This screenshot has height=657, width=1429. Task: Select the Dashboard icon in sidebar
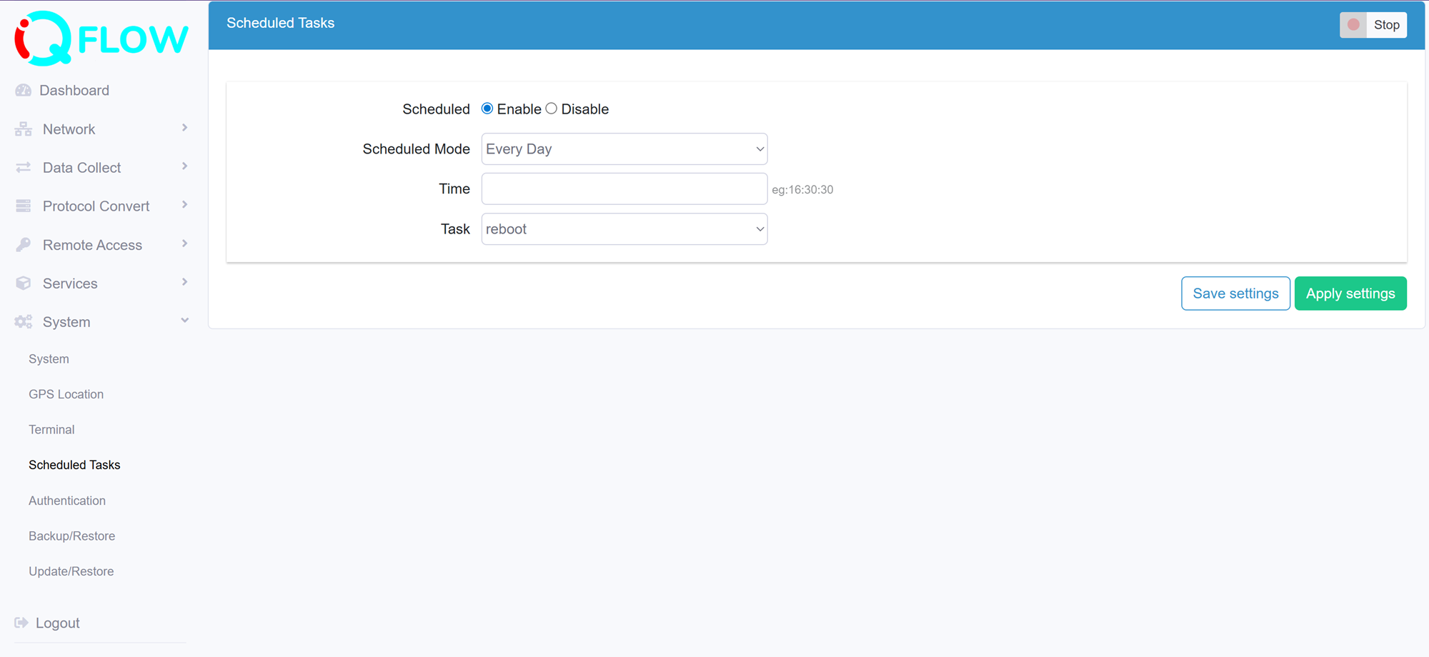[22, 90]
